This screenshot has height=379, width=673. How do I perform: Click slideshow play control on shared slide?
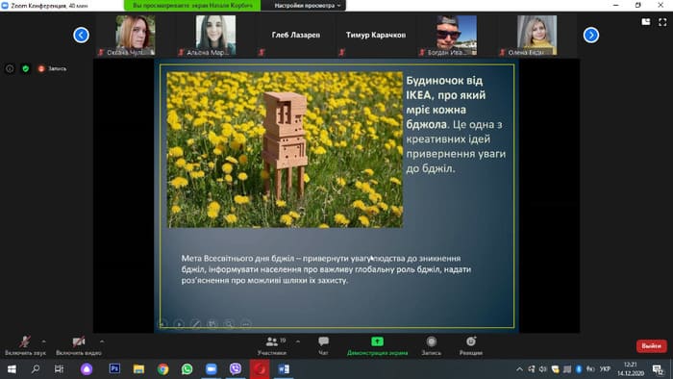pos(180,324)
